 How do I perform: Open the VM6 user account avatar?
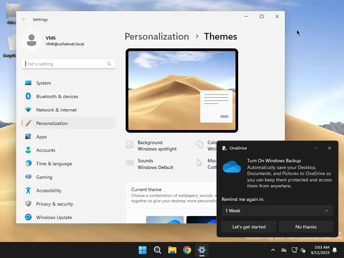[32, 40]
